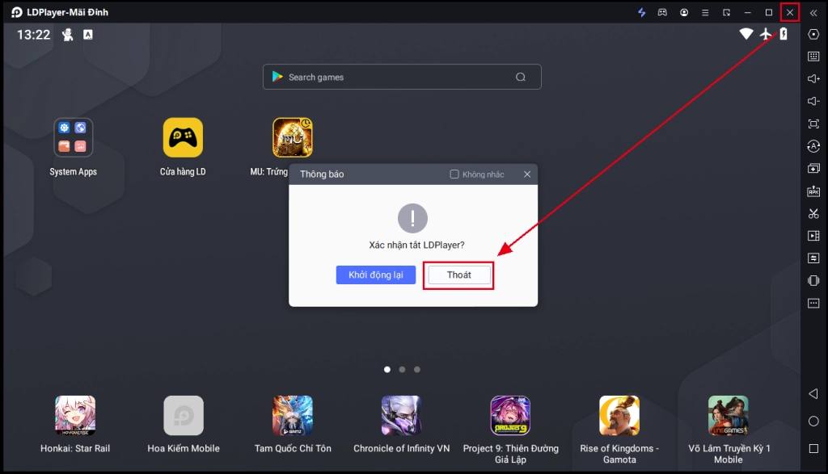Image resolution: width=828 pixels, height=474 pixels.
Task: Start the video recorder from the sidebar
Action: (x=813, y=236)
